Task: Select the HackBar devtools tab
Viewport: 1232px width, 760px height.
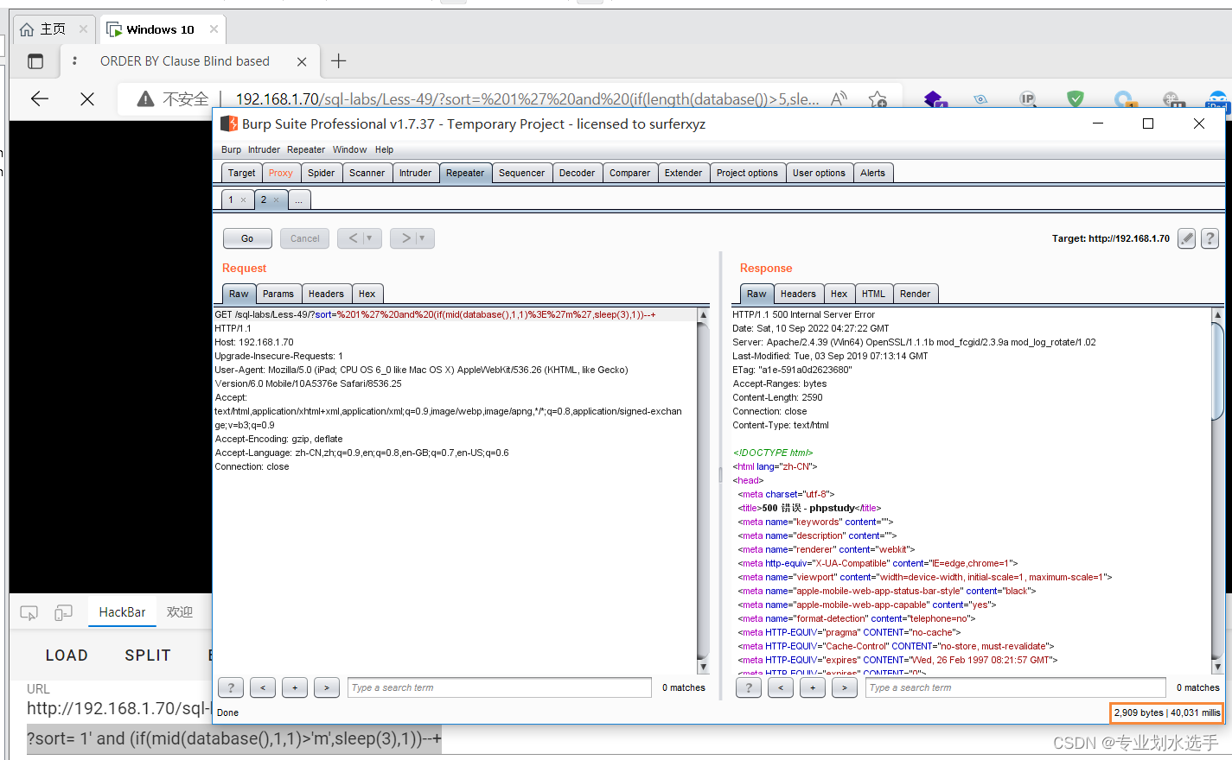Action: 122,612
